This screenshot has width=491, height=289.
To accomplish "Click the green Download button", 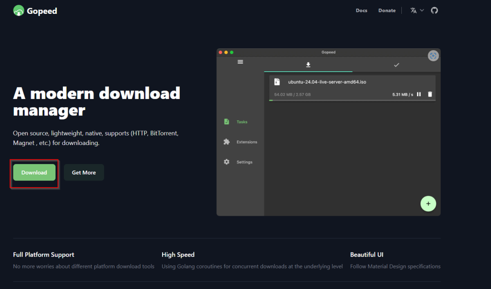I will (34, 172).
